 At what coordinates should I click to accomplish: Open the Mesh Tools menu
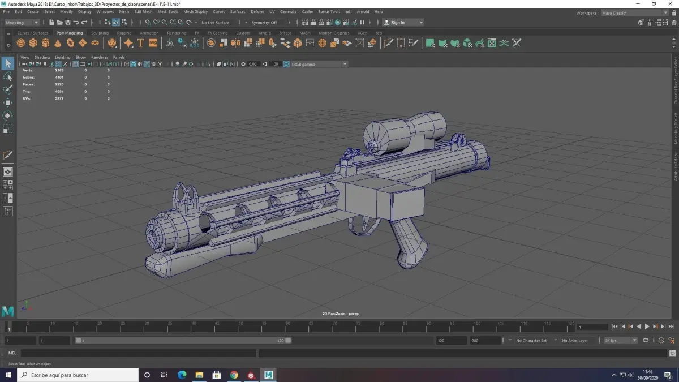(167, 11)
